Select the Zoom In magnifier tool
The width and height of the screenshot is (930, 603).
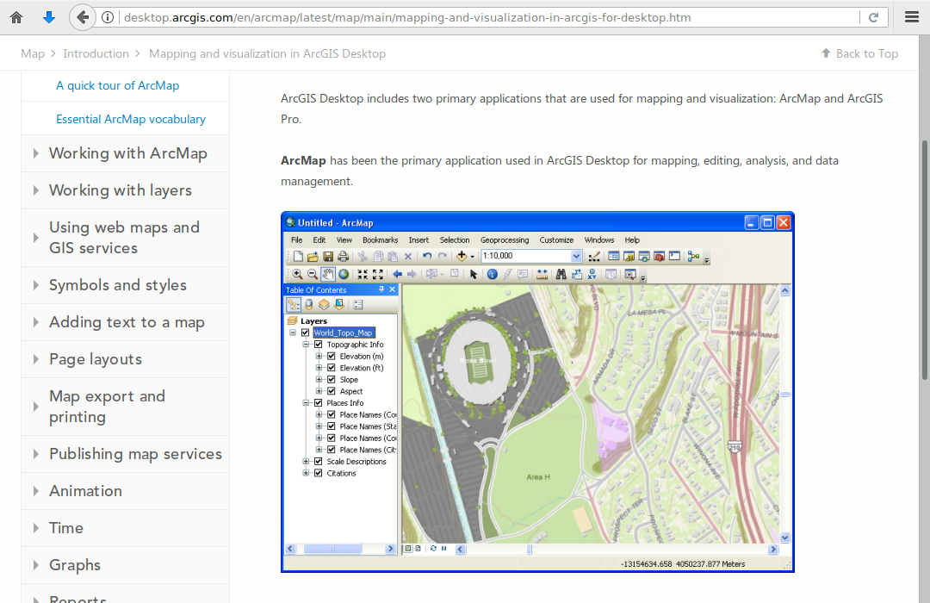click(x=297, y=274)
